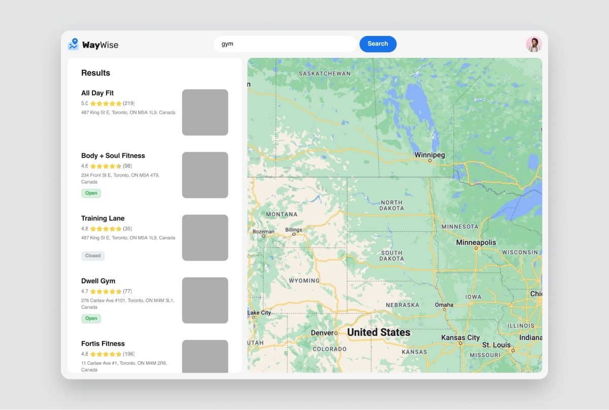Click the 11 Carlaw Ave #1 address
Screen dimensions: 609x410
point(124,366)
